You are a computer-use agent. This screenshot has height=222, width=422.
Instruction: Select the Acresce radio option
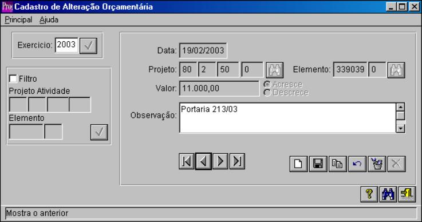click(x=267, y=85)
